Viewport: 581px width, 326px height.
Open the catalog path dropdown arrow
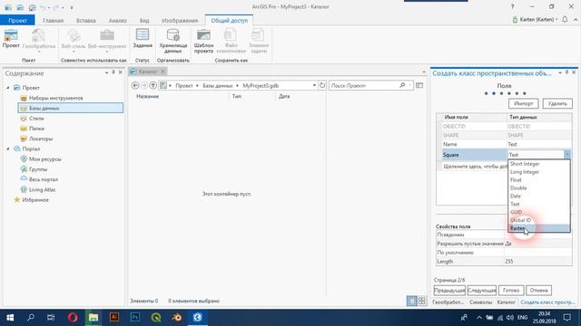tap(314, 85)
